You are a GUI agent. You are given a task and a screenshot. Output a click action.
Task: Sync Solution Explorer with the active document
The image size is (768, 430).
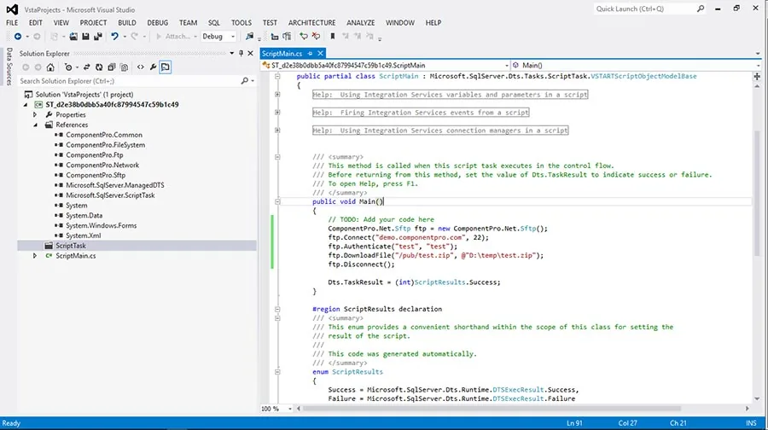(x=87, y=67)
